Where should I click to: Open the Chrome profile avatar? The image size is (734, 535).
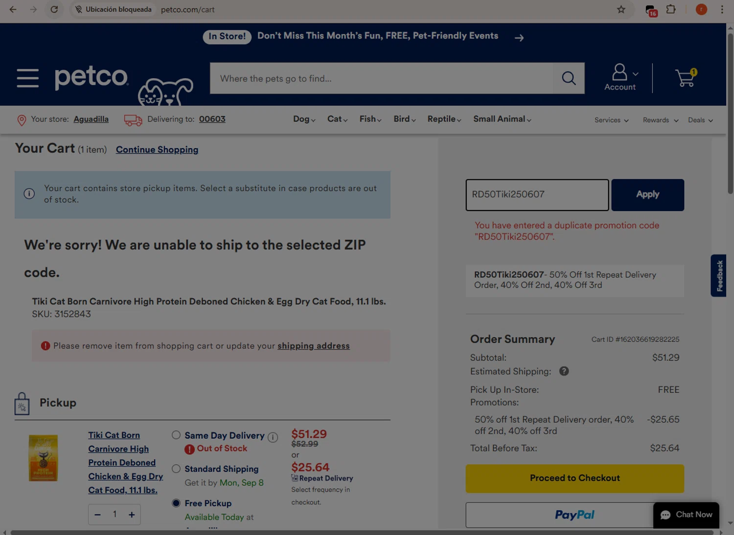click(x=701, y=9)
